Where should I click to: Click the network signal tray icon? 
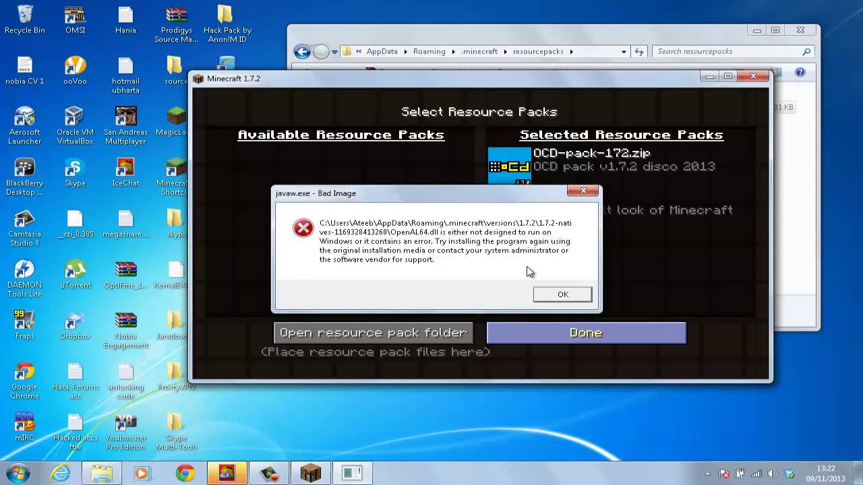point(756,474)
